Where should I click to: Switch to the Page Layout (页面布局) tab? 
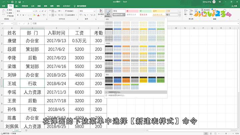[x=25, y=6]
